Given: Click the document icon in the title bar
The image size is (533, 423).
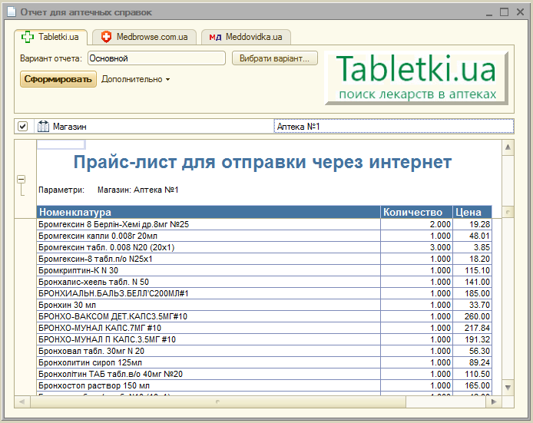Looking at the screenshot, I should coord(12,12).
